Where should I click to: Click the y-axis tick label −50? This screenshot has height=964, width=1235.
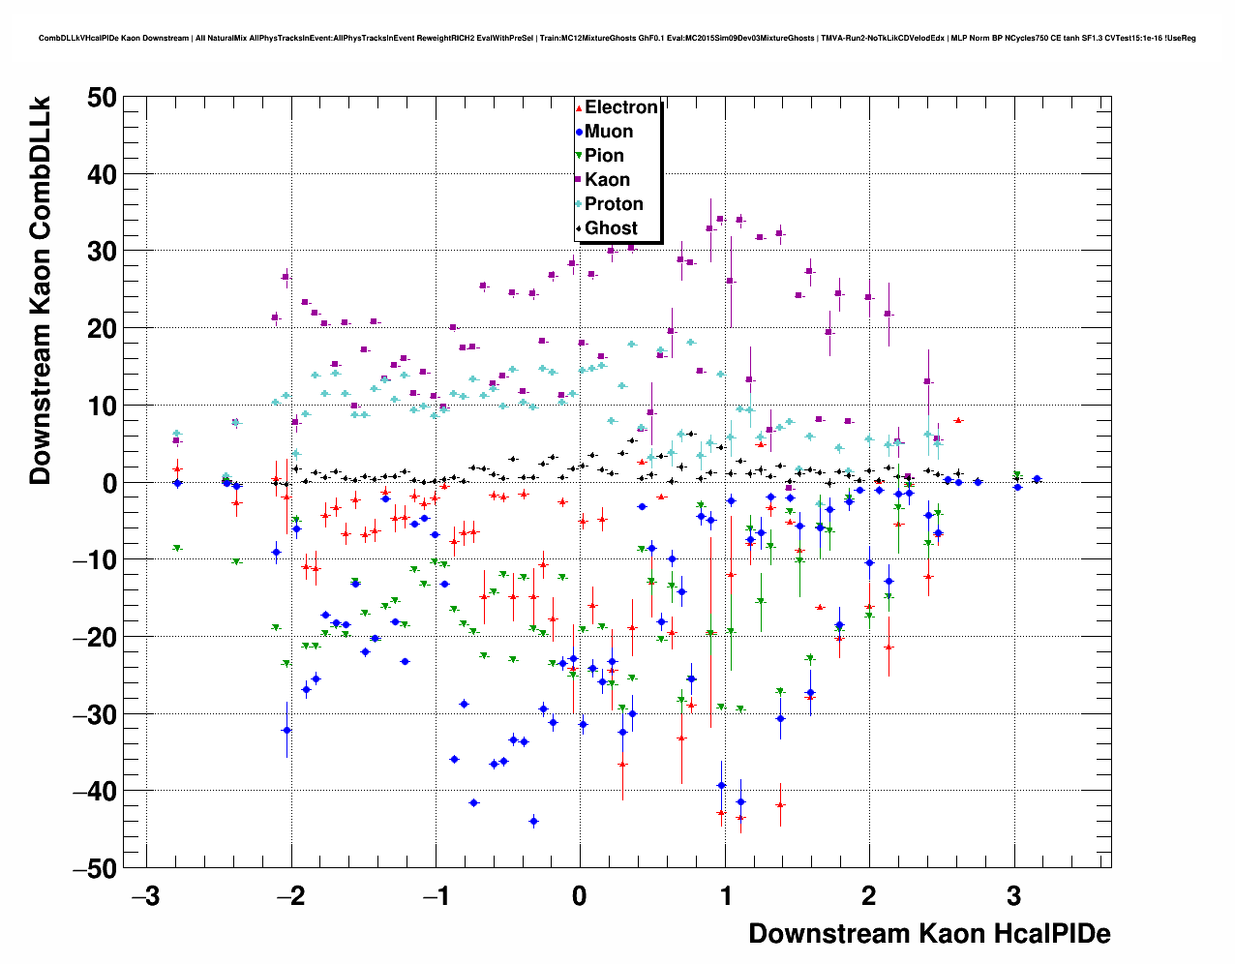coord(95,868)
